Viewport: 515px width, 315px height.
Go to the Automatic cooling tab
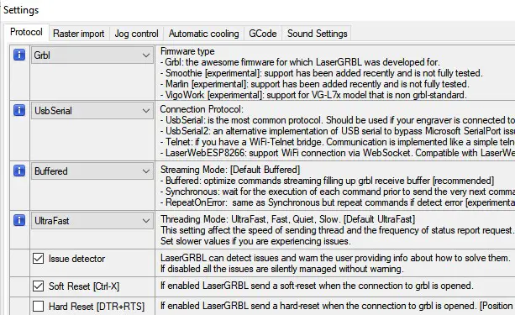click(x=203, y=34)
